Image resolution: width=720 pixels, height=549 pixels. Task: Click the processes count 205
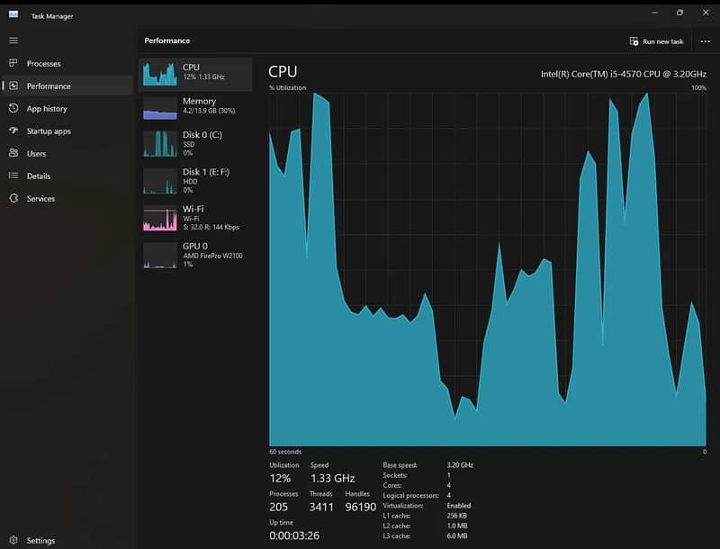tap(278, 508)
